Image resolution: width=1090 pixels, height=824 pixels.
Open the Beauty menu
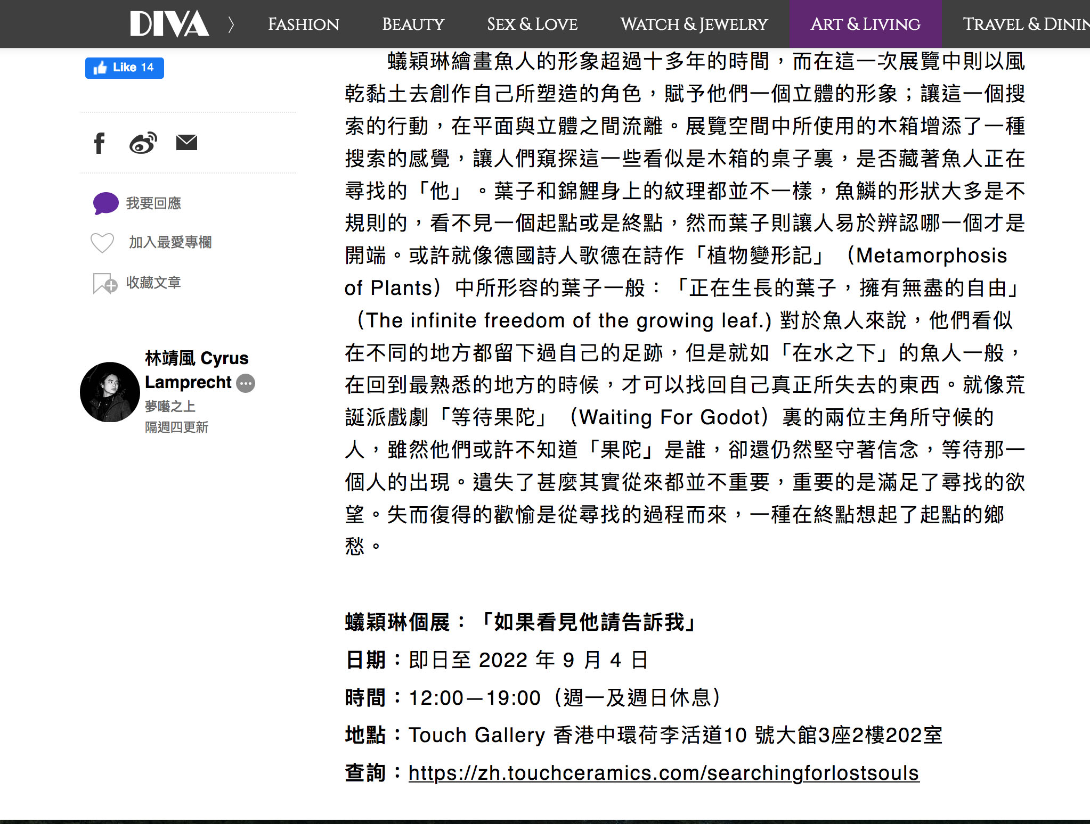point(413,24)
